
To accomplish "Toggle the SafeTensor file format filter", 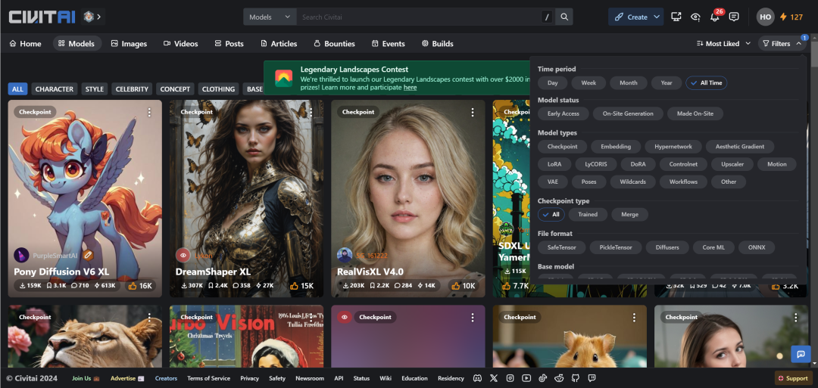I will tap(561, 247).
